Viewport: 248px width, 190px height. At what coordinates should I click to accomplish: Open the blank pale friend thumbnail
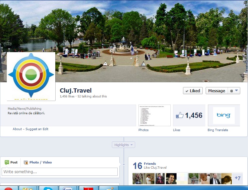(x=182, y=179)
